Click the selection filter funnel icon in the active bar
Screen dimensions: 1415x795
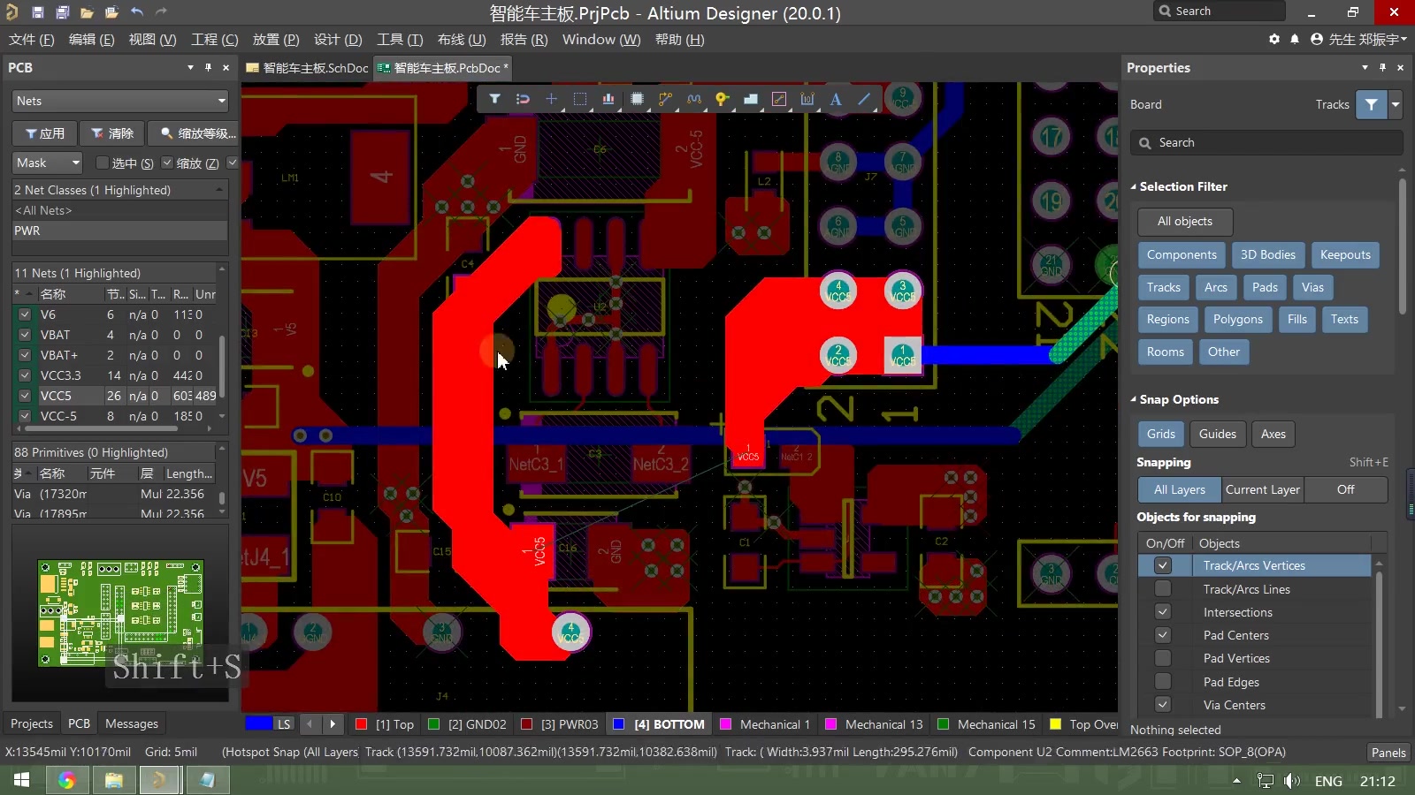coord(494,99)
